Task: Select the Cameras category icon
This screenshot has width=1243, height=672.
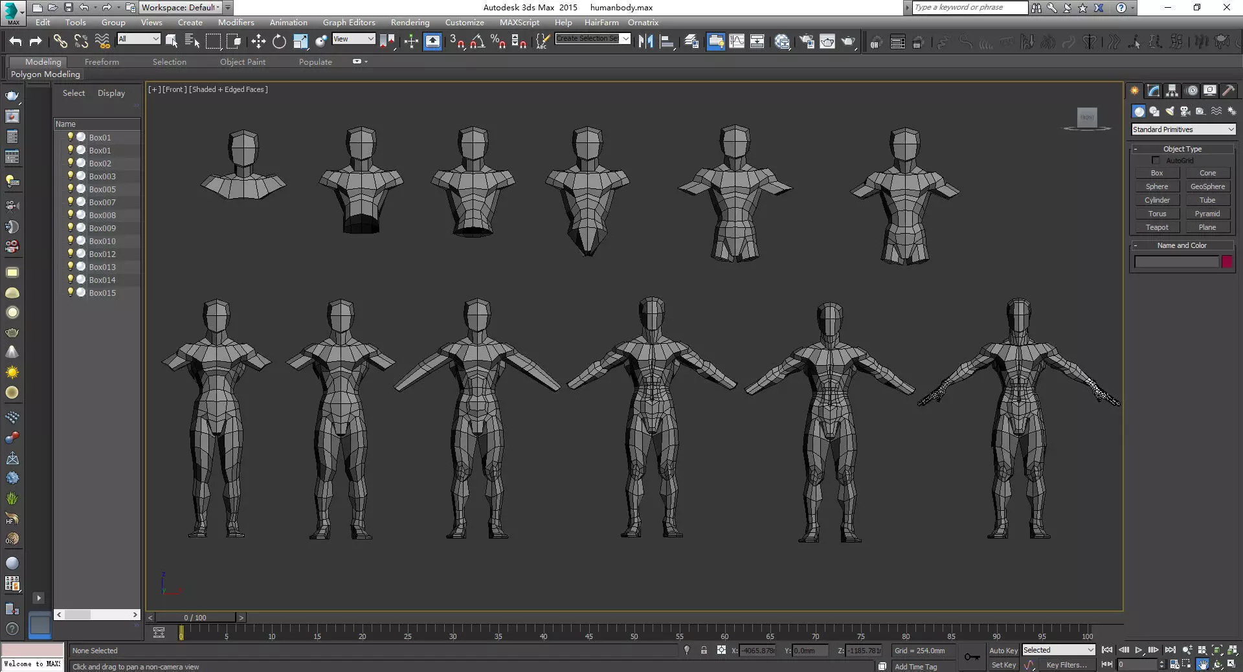Action: tap(1185, 111)
